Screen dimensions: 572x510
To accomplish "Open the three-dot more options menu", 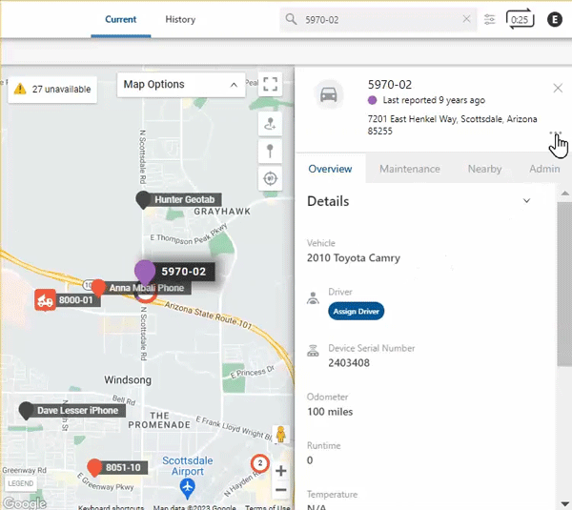I will (555, 133).
